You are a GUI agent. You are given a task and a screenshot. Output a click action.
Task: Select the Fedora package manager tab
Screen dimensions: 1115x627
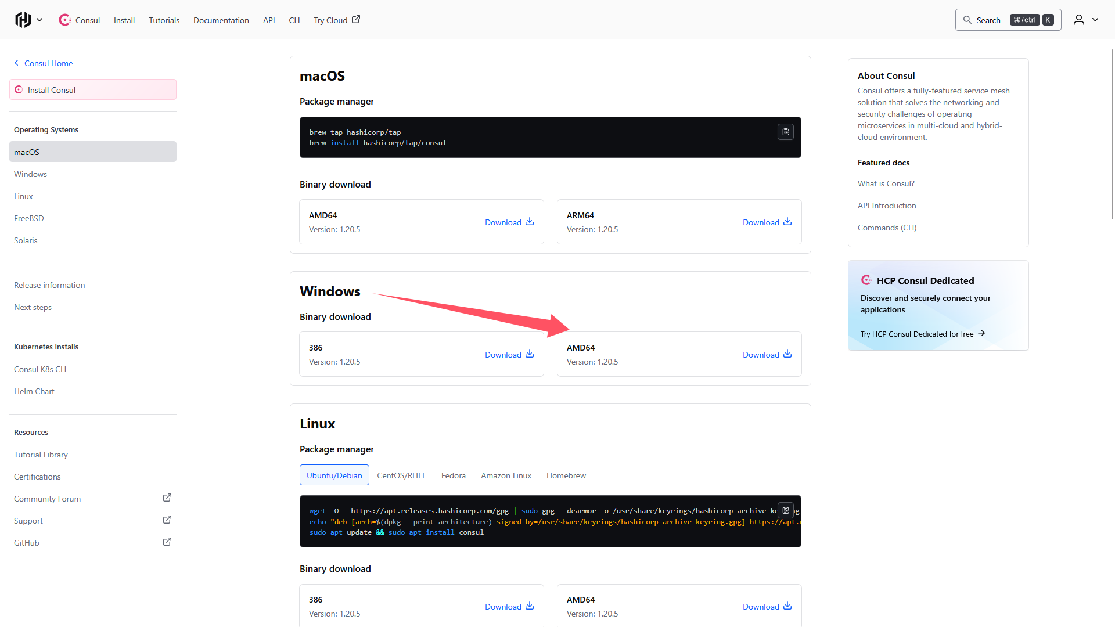(x=453, y=475)
